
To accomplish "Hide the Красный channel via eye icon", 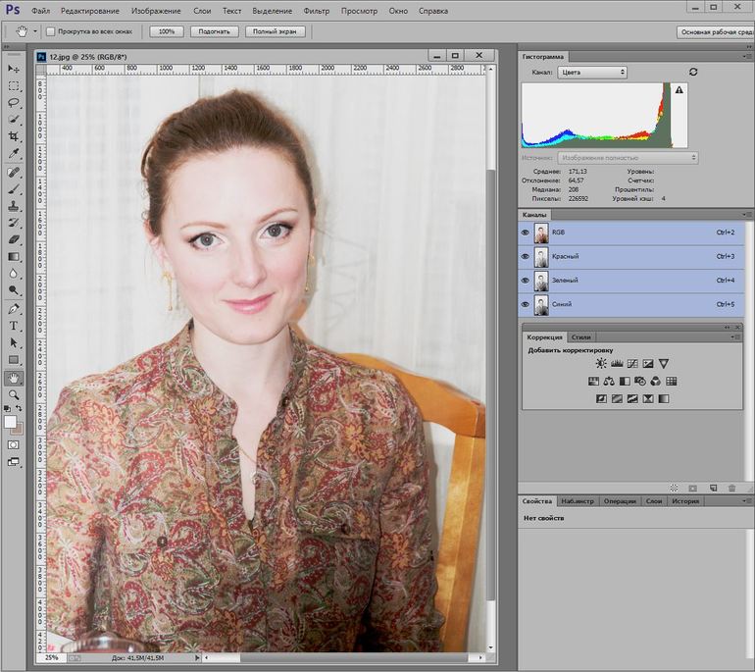I will point(525,257).
